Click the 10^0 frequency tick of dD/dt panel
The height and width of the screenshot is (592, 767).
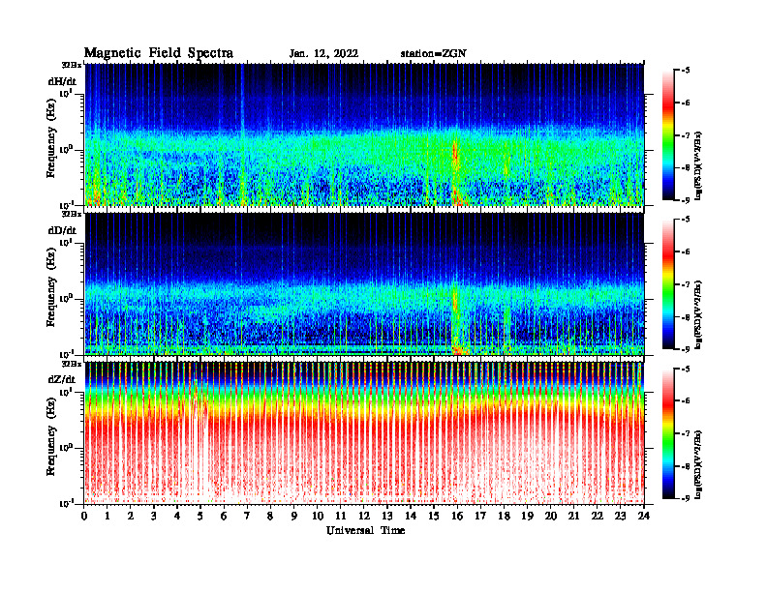(67, 298)
